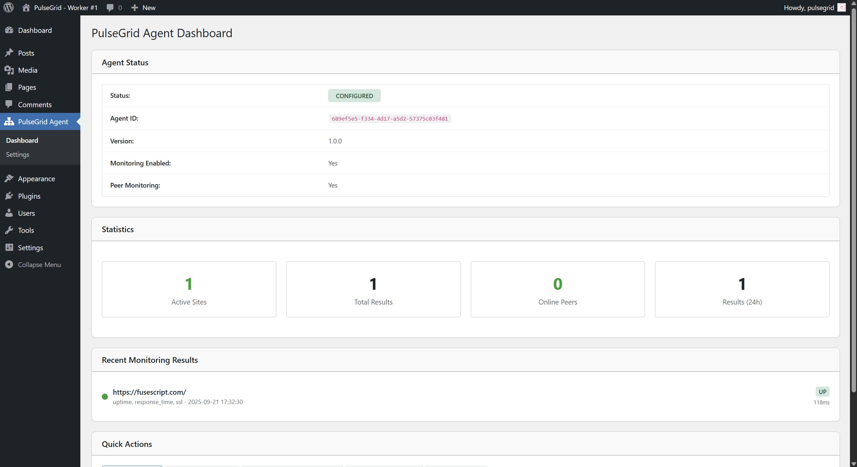
Task: Open the home icon for PulseGrid site
Action: click(x=26, y=7)
